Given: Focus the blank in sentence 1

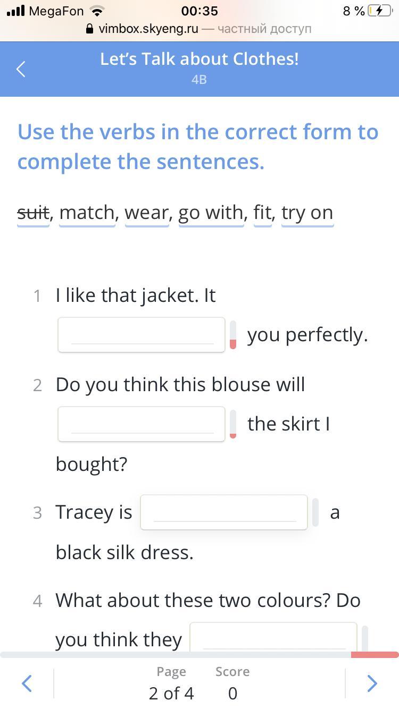Looking at the screenshot, I should pyautogui.click(x=142, y=335).
